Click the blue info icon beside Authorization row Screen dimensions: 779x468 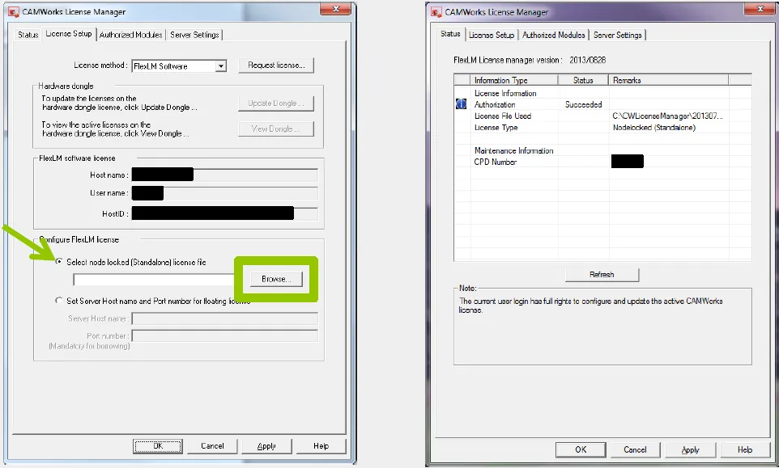pyautogui.click(x=461, y=104)
